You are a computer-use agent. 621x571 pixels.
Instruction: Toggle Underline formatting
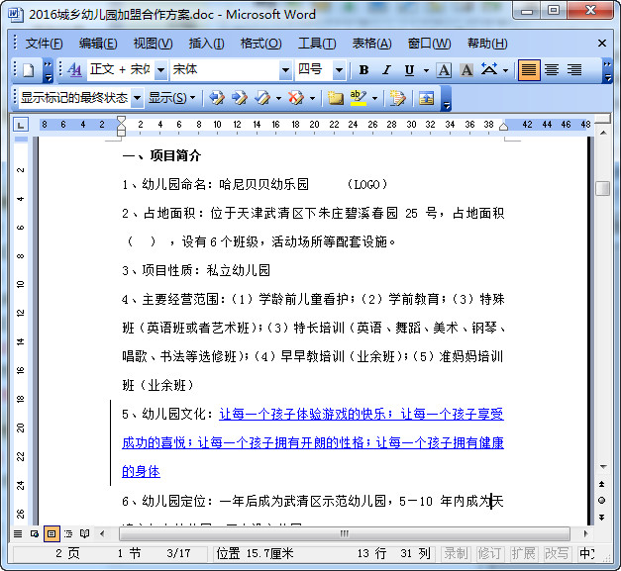(409, 70)
